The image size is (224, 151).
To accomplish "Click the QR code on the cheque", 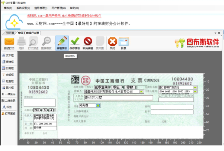I will point(75,79).
